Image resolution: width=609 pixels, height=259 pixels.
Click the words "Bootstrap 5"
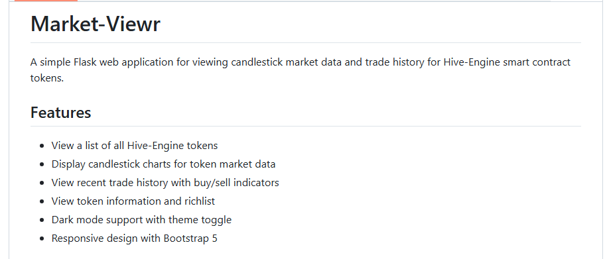click(190, 238)
